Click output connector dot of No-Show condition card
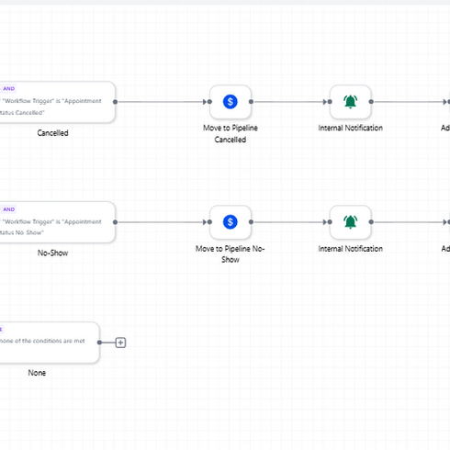Viewport: 450px width, 450px height. tap(115, 222)
